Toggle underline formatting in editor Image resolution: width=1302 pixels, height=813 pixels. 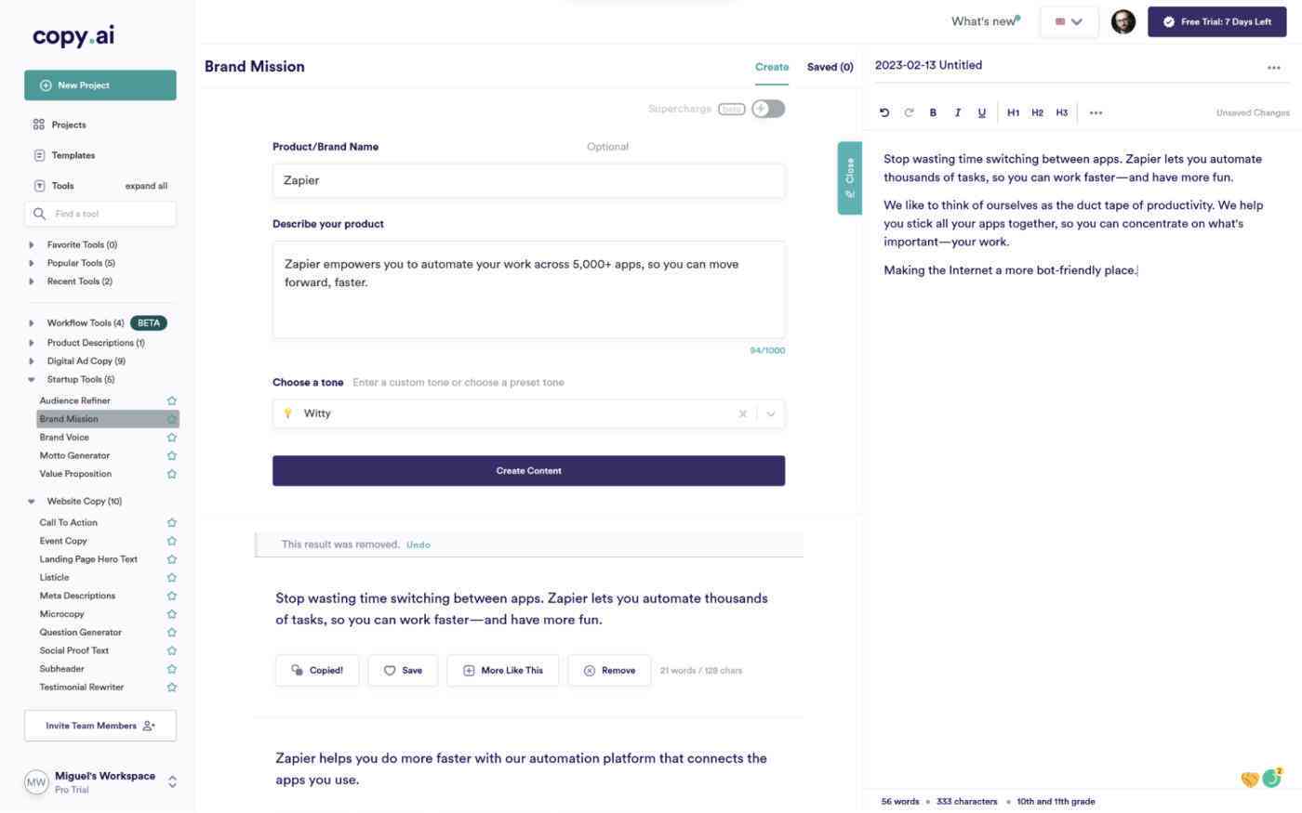(x=981, y=112)
